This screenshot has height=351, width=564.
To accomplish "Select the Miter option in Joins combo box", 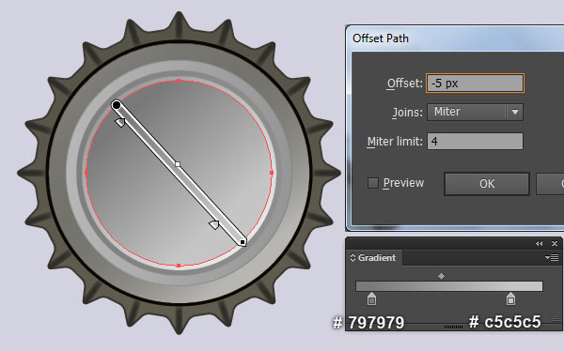I will pyautogui.click(x=467, y=112).
